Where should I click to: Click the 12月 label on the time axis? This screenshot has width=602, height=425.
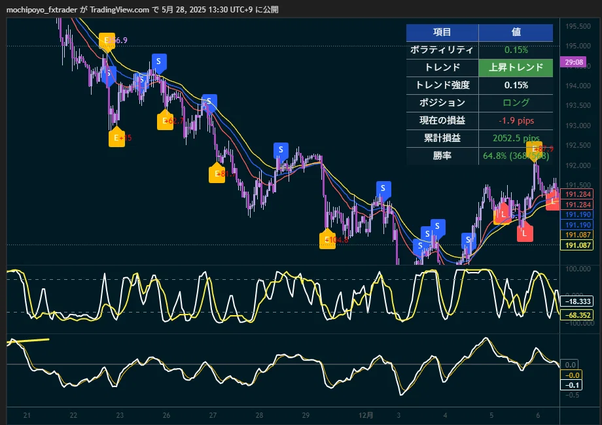pyautogui.click(x=366, y=415)
